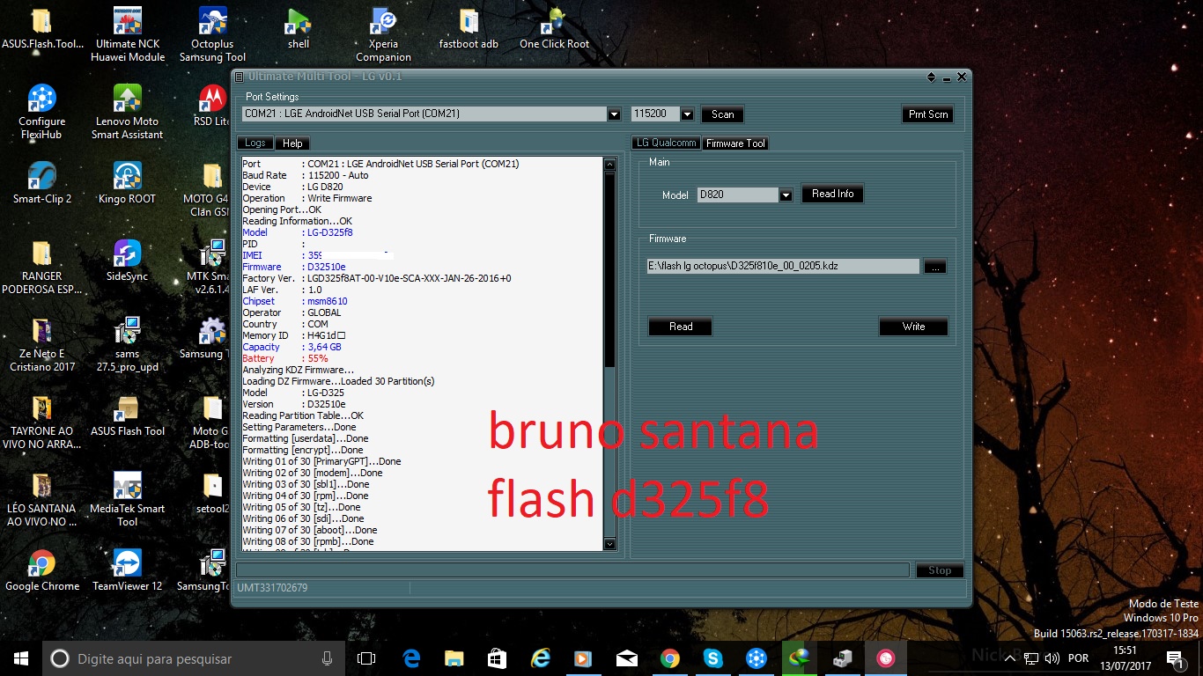Open the fastboot adb folder
The height and width of the screenshot is (676, 1203).
point(469,30)
